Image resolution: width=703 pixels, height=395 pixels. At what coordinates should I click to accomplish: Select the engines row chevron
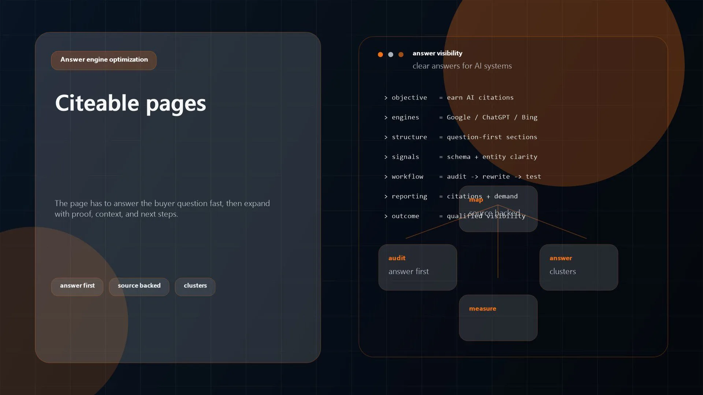coord(386,117)
